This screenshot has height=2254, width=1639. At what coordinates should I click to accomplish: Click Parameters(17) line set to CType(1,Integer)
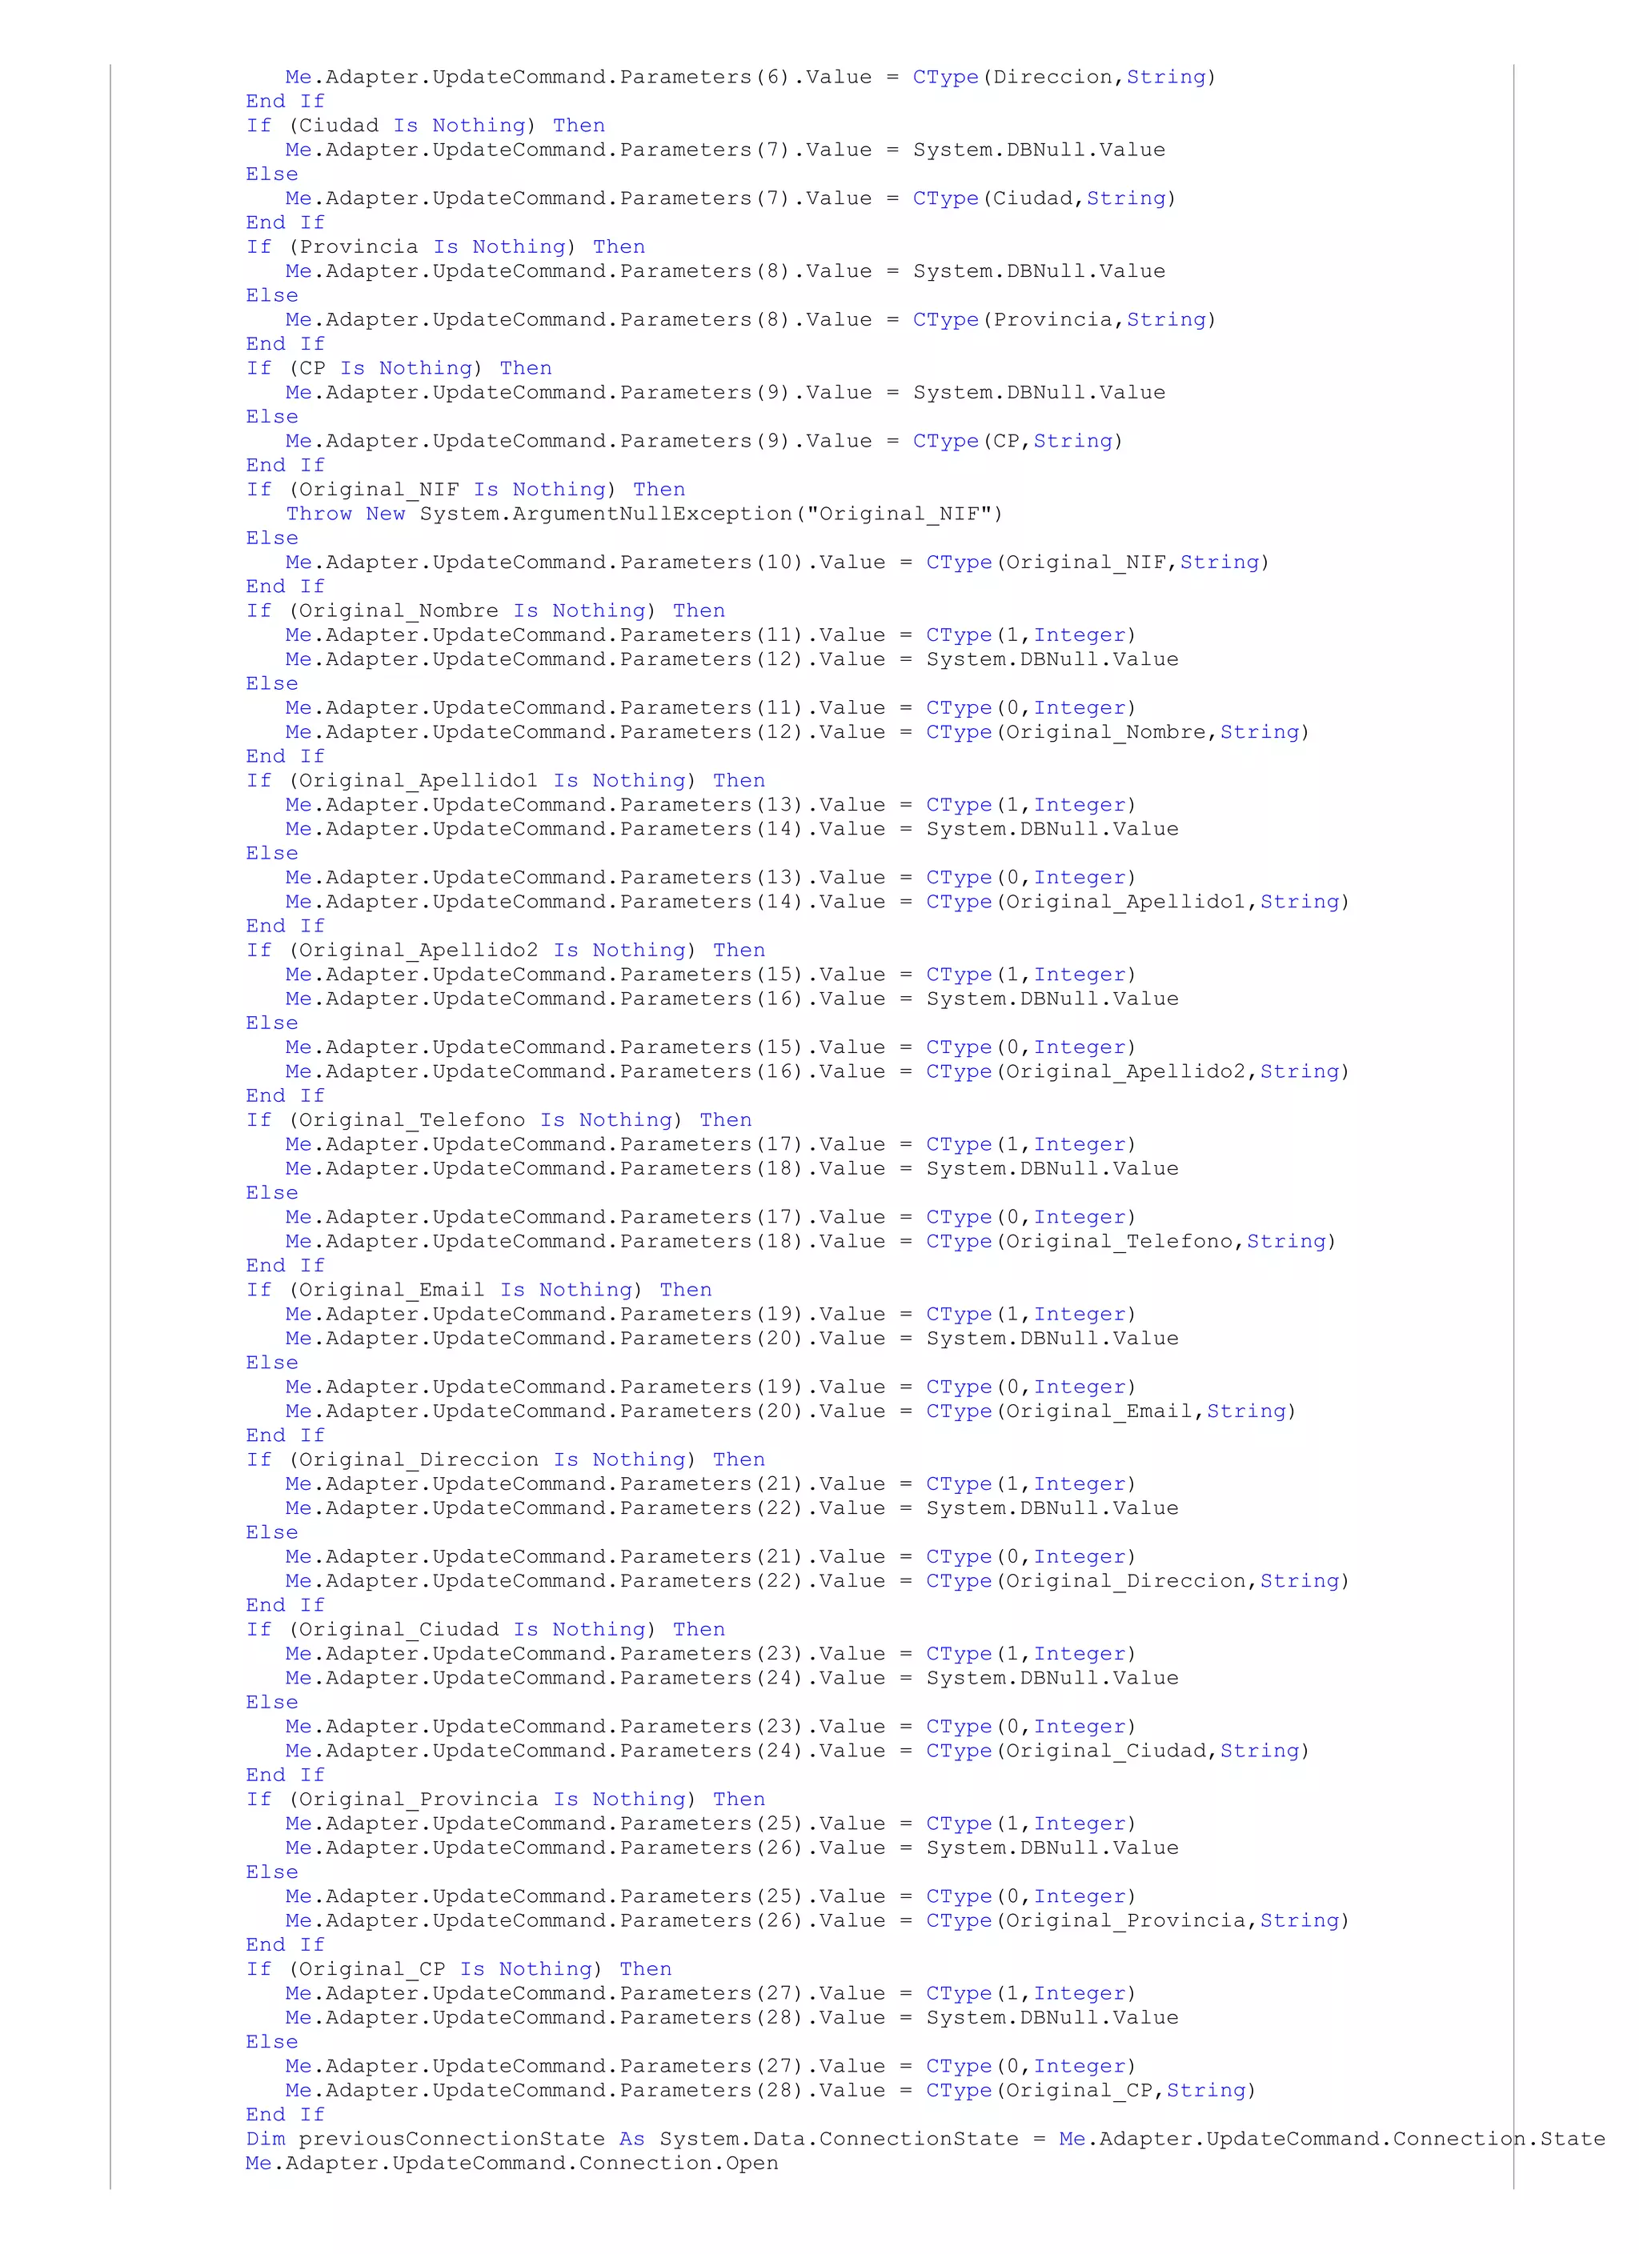[x=711, y=1145]
